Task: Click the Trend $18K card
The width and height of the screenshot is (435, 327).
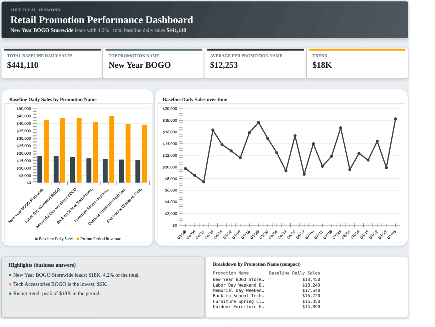Action: [x=357, y=63]
